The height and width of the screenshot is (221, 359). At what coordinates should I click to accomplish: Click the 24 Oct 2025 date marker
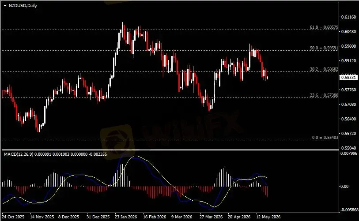[13, 217]
